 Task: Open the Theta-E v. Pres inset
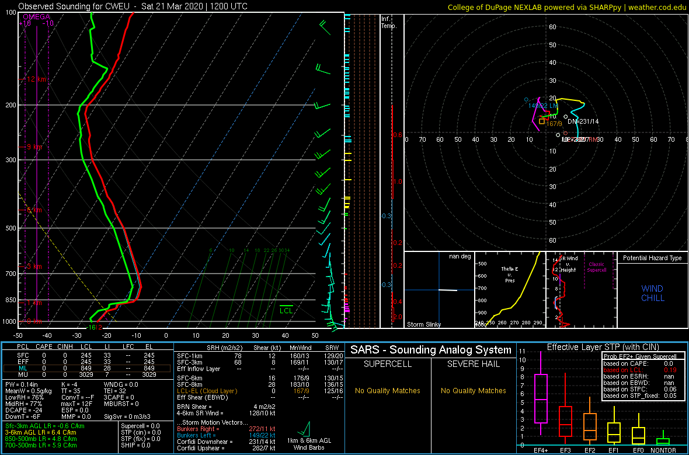point(510,290)
